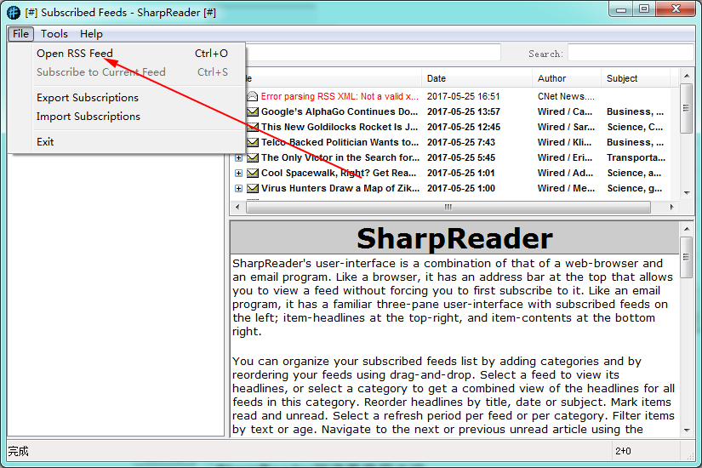Image resolution: width=702 pixels, height=468 pixels.
Task: Click envelope icon beside 'The Only Victor' headline
Action: (253, 157)
